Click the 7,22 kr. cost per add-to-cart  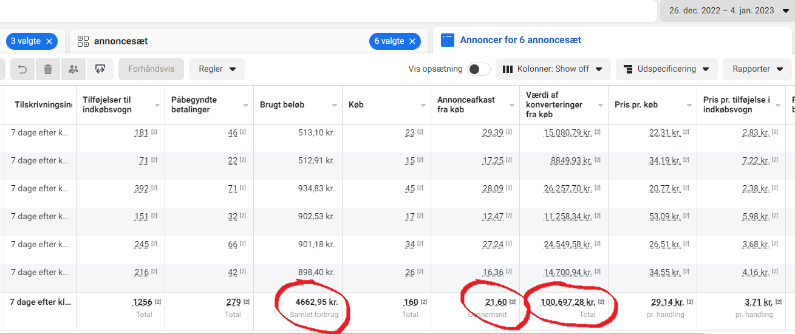click(x=756, y=160)
